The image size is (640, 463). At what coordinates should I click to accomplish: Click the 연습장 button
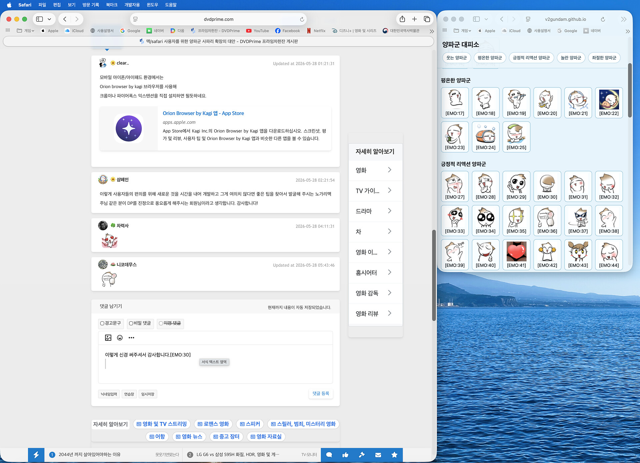tap(129, 394)
